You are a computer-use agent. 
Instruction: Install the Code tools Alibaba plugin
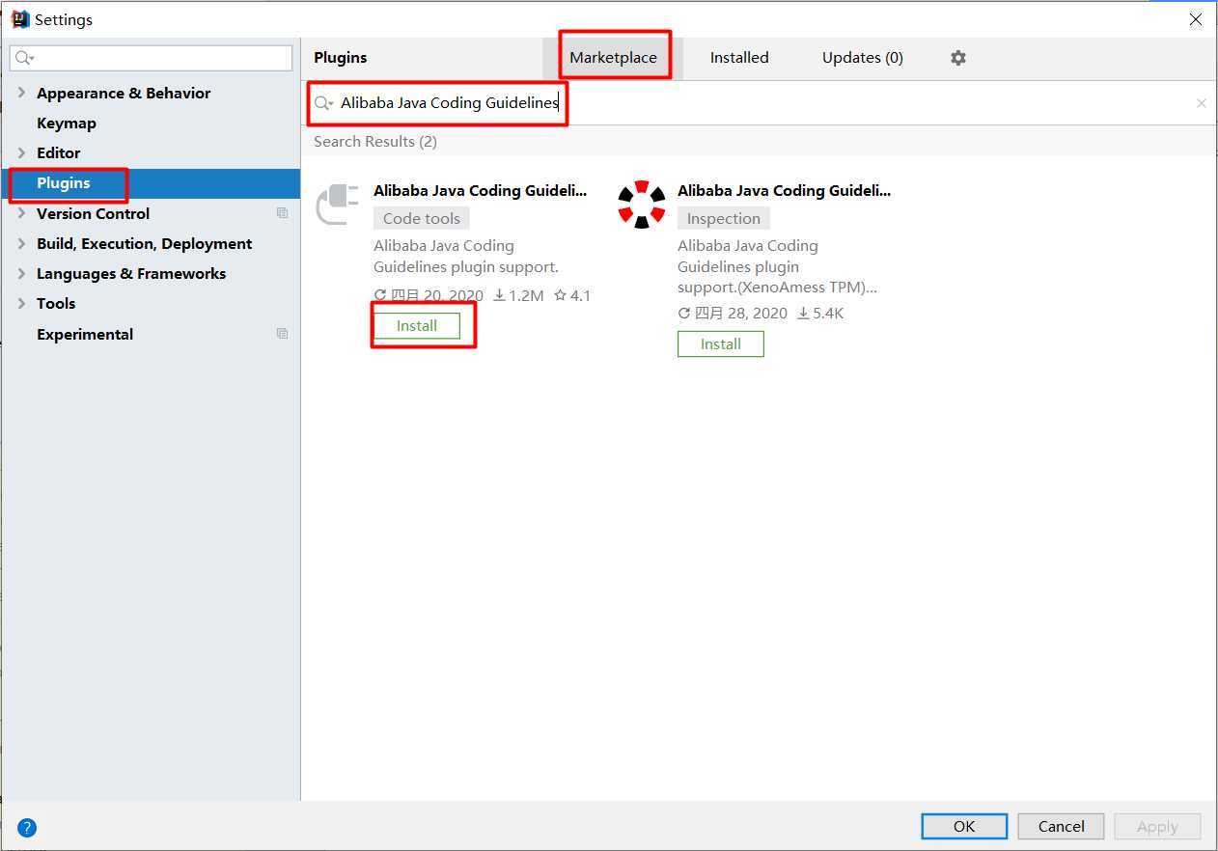[417, 326]
